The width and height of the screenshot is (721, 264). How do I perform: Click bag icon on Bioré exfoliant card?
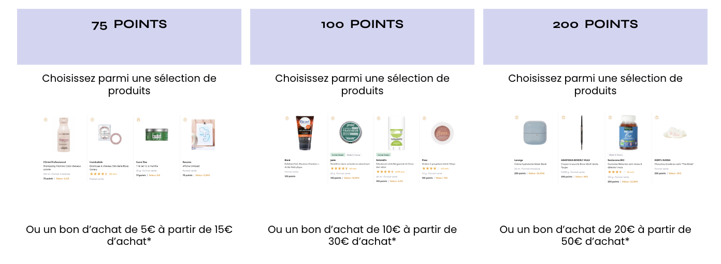[x=287, y=118]
